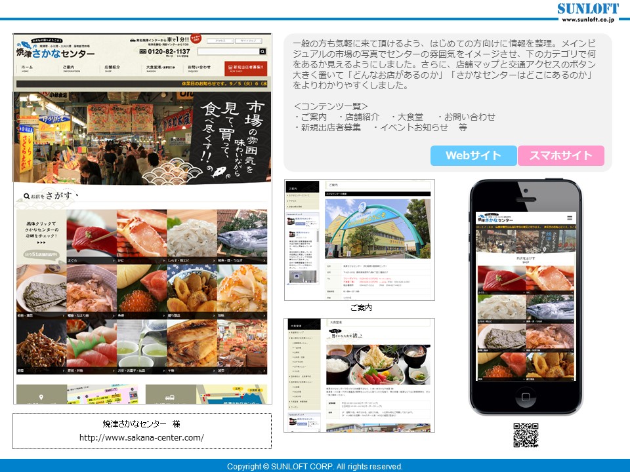Click the 0120-82-1137 phone number
This screenshot has width=630, height=472.
[x=169, y=51]
